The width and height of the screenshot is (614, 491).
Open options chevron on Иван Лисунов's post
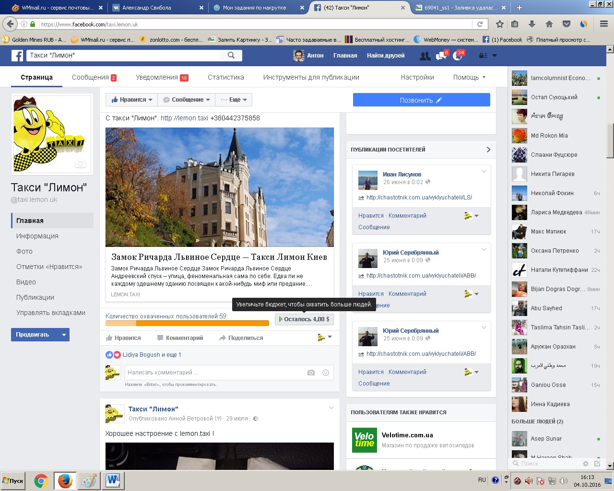point(484,172)
